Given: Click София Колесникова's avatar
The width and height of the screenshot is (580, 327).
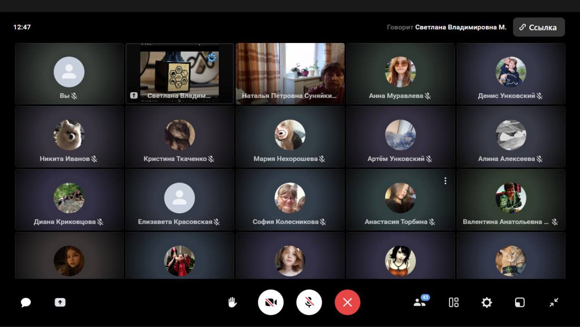Looking at the screenshot, I should [x=290, y=198].
